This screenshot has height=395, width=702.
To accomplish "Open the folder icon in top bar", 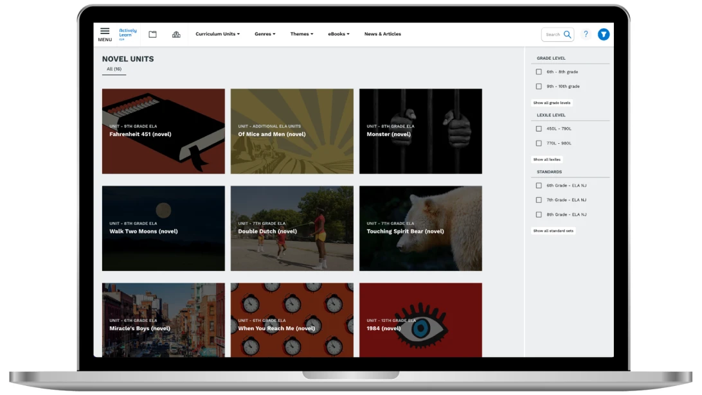I will coord(152,35).
